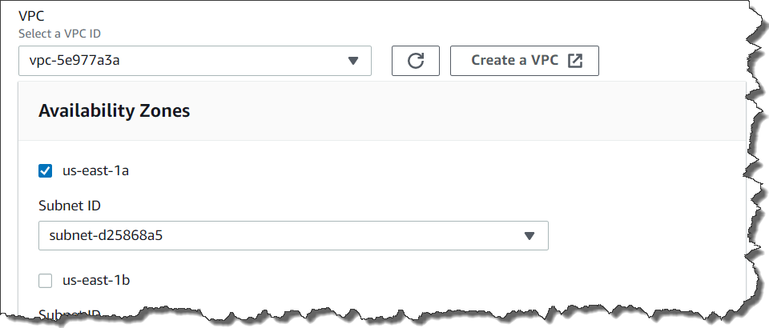Click the refresh VPC list icon
769x328 pixels.
pos(416,61)
